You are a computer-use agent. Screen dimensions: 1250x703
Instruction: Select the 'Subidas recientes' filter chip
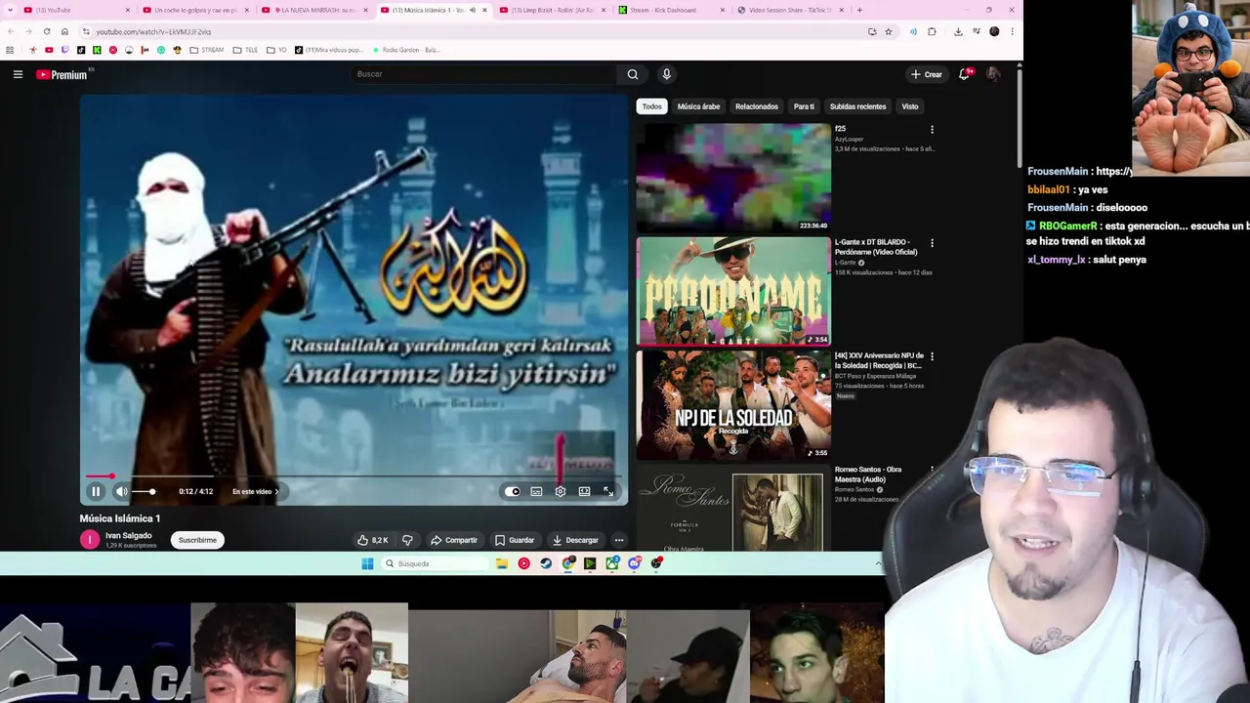coord(857,106)
